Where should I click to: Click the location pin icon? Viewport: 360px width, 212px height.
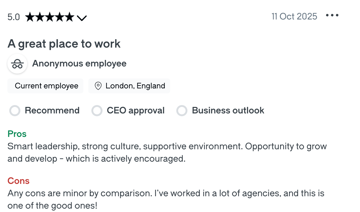98,86
